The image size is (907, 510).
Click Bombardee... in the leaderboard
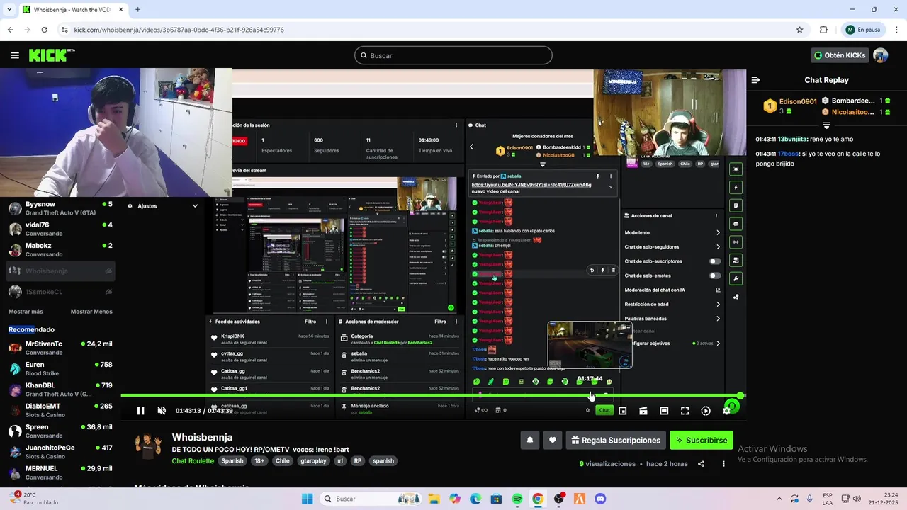coord(853,101)
